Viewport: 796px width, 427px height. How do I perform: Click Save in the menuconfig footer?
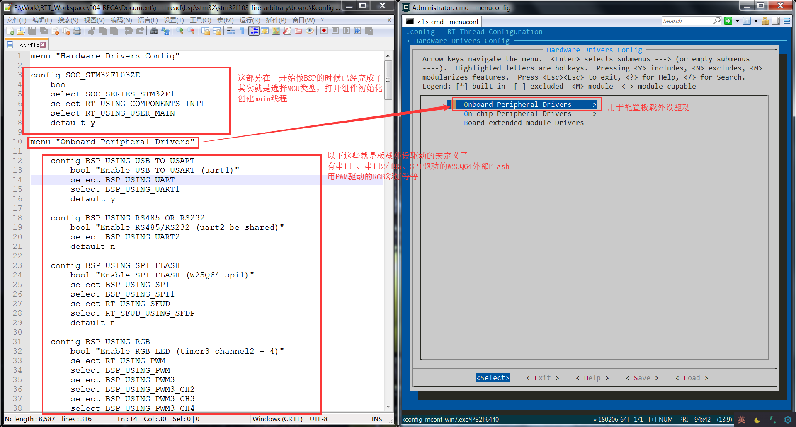[642, 378]
